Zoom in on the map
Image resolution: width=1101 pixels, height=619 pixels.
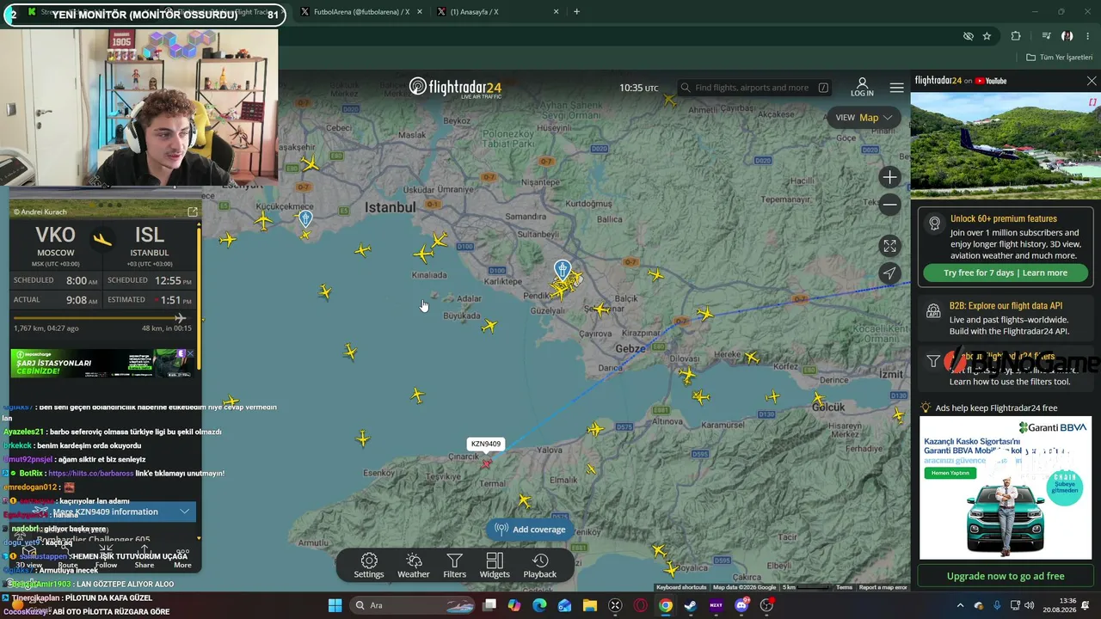click(x=889, y=177)
